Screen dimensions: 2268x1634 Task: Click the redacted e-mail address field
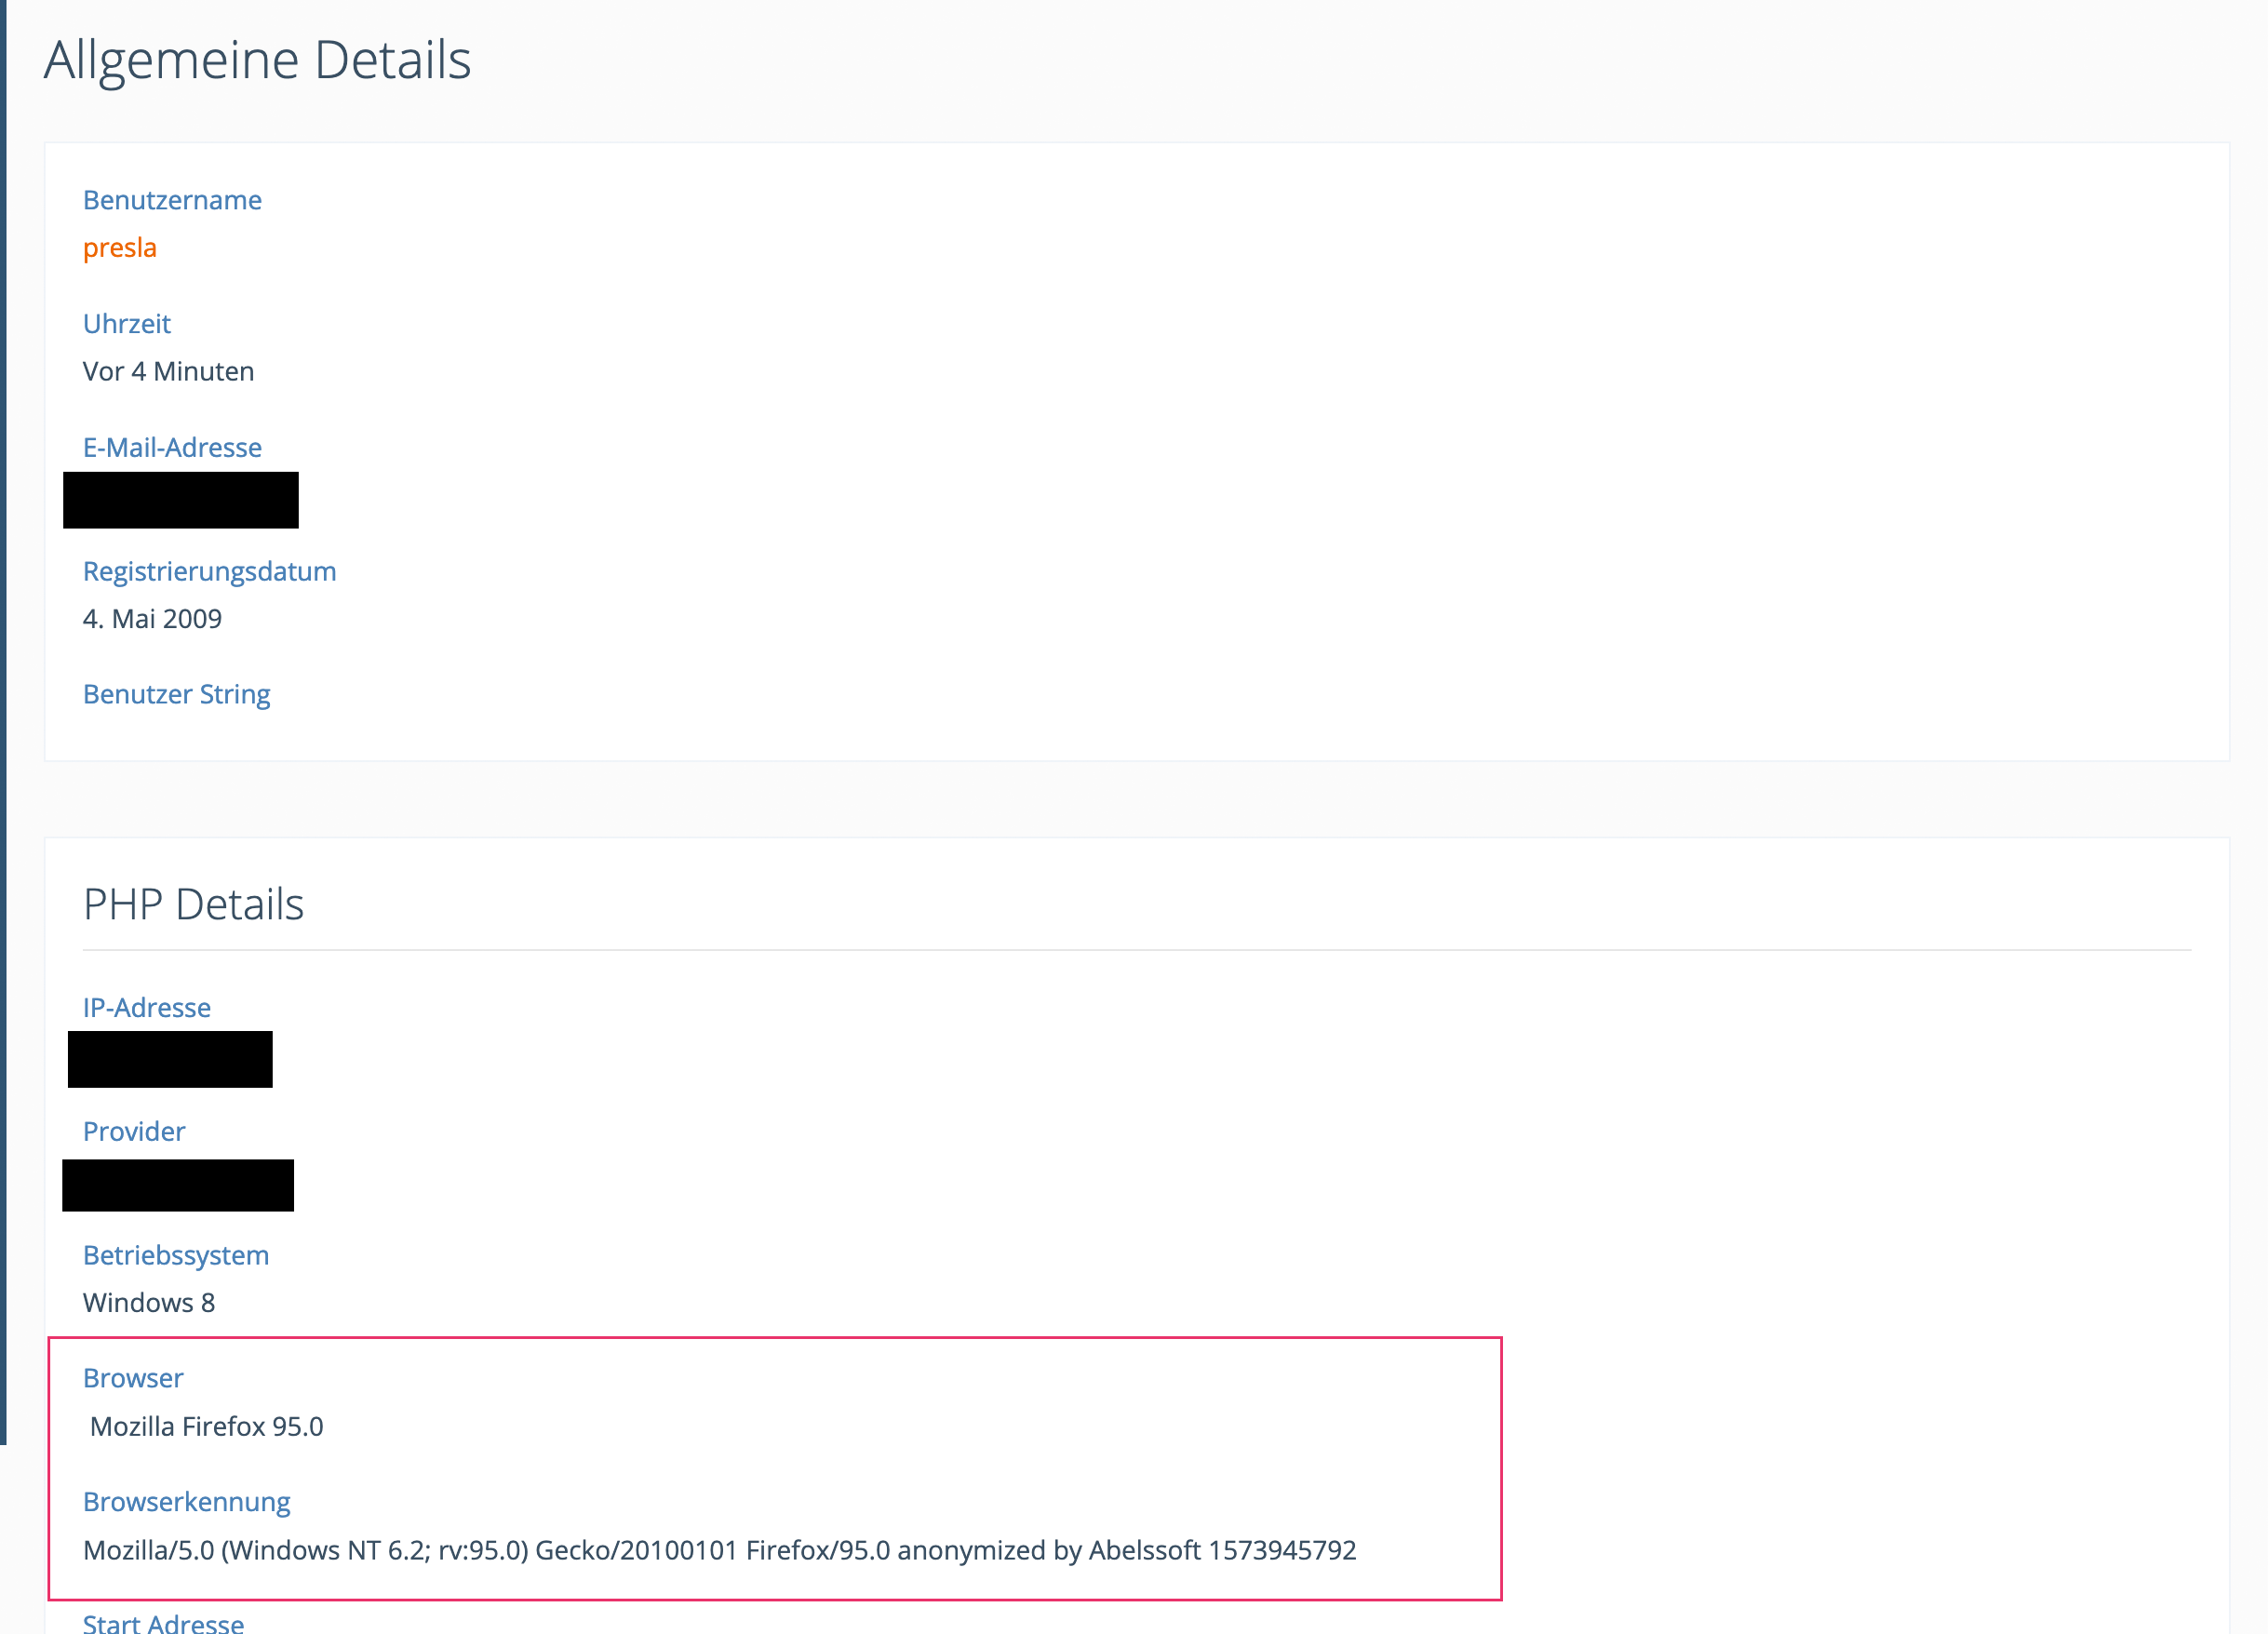tap(180, 500)
